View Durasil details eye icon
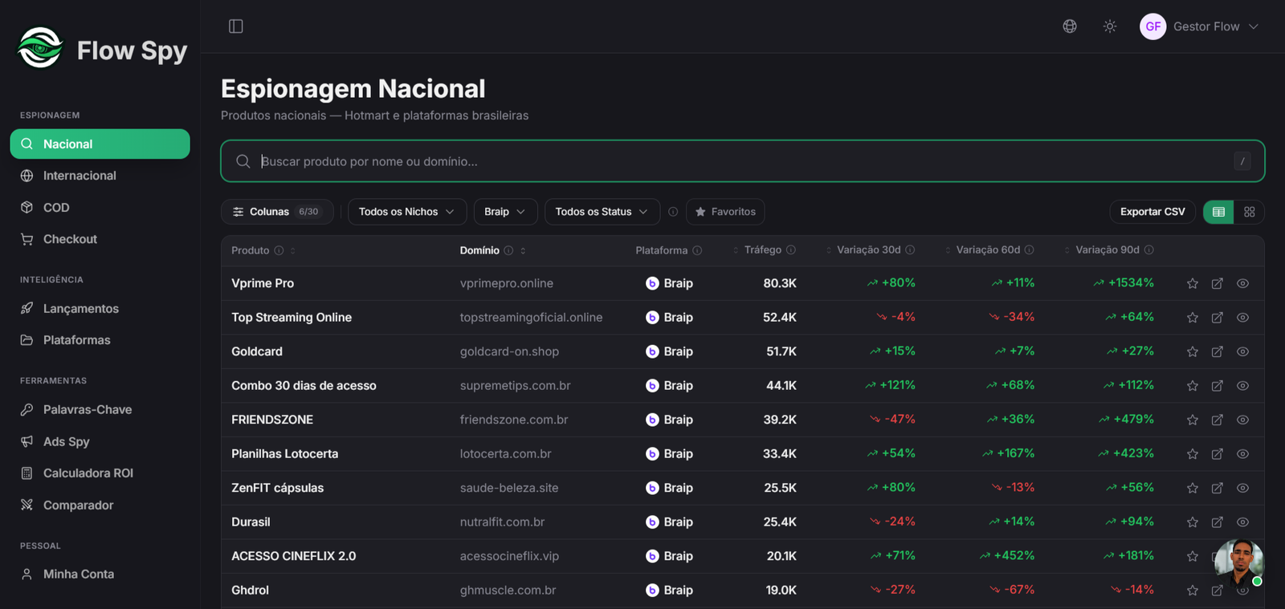Image resolution: width=1285 pixels, height=609 pixels. click(1242, 522)
